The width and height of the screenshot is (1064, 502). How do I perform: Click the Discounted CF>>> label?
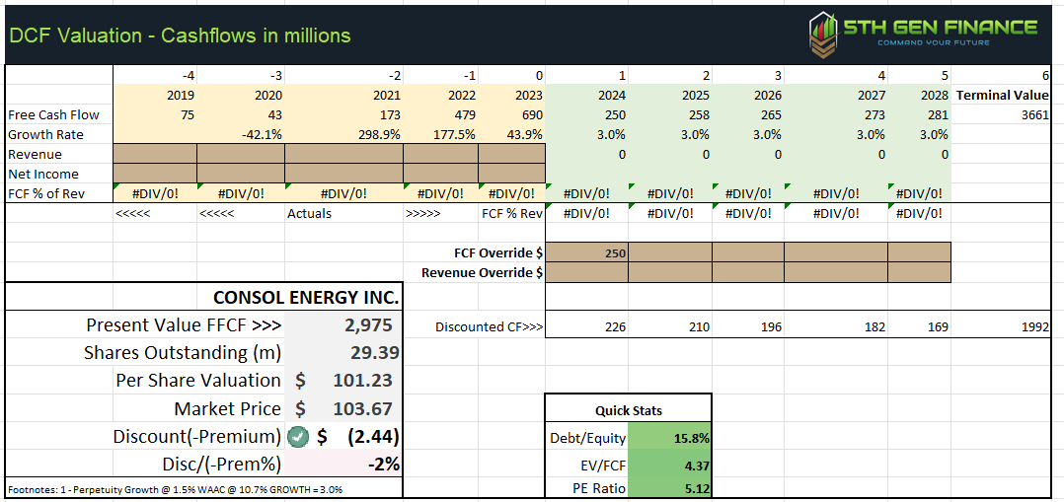(x=489, y=327)
